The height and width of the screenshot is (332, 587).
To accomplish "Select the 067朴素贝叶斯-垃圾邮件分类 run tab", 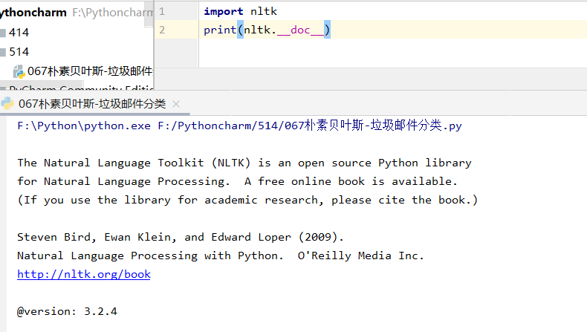I will tap(91, 104).
